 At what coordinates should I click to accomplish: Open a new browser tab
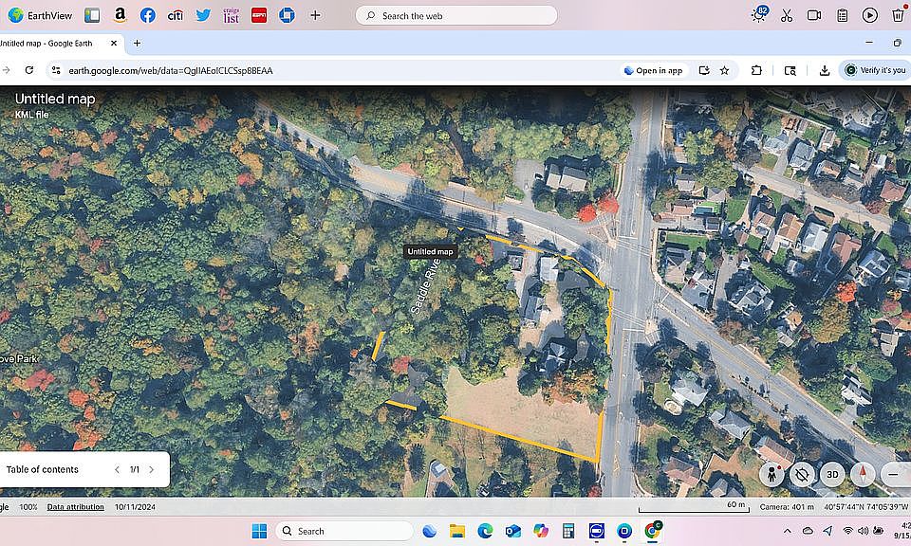point(137,43)
